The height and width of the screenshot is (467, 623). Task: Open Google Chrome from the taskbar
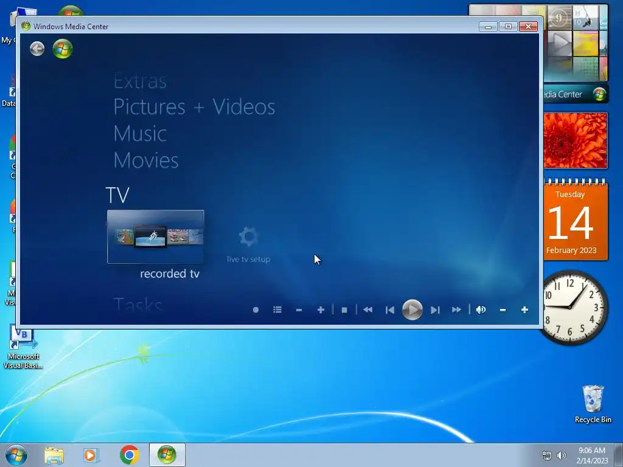[129, 455]
